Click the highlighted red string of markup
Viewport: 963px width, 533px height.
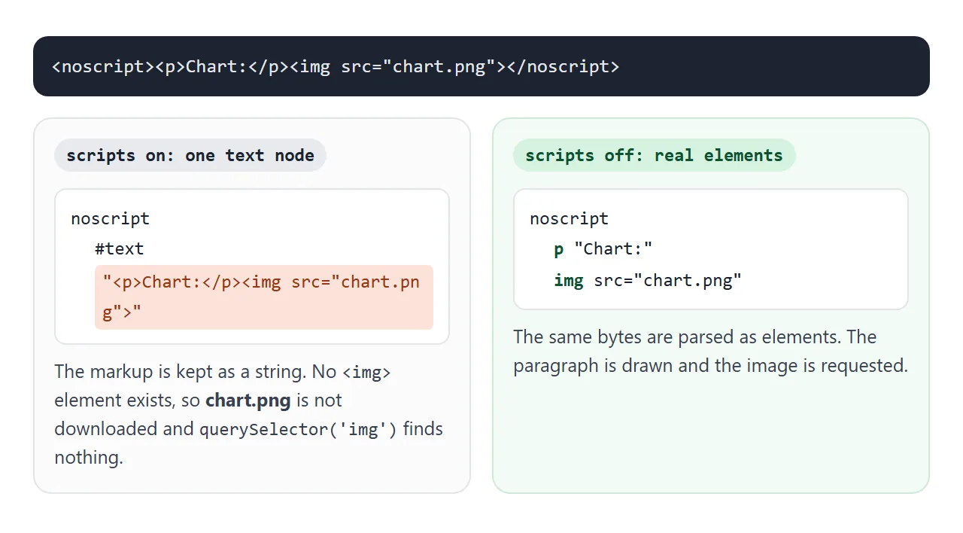(264, 297)
